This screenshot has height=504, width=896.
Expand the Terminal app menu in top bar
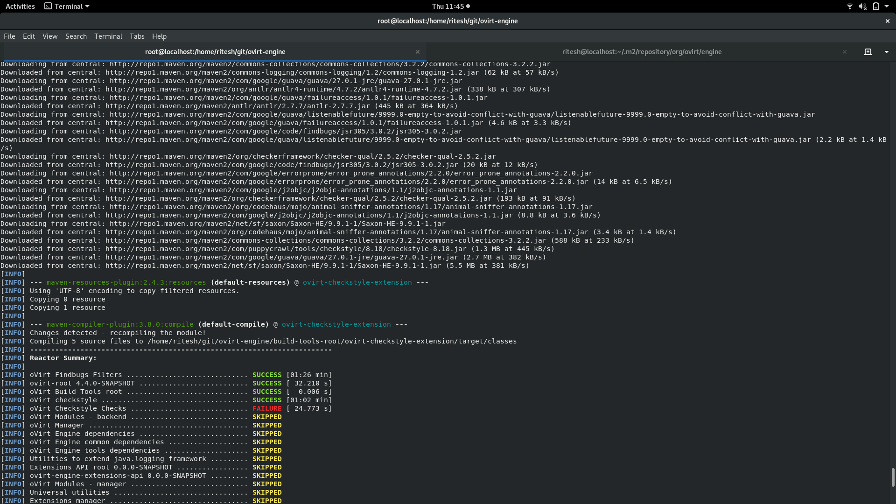[x=67, y=6]
